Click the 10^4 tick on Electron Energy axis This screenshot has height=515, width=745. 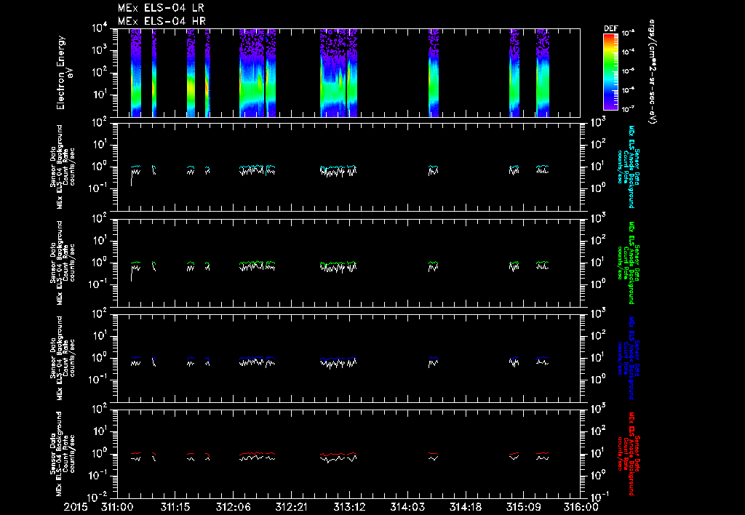99,28
